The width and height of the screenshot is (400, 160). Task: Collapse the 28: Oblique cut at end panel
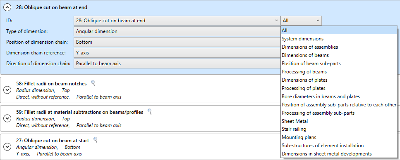[7, 8]
